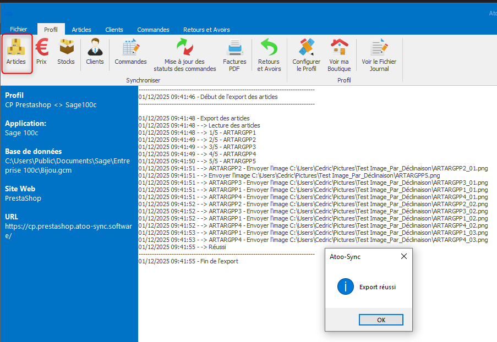The width and height of the screenshot is (497, 342).
Task: Click the 'Synchroniser' ribbon group label
Action: pos(143,80)
